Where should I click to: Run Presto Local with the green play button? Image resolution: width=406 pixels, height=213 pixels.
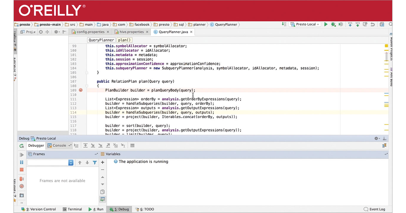[326, 24]
